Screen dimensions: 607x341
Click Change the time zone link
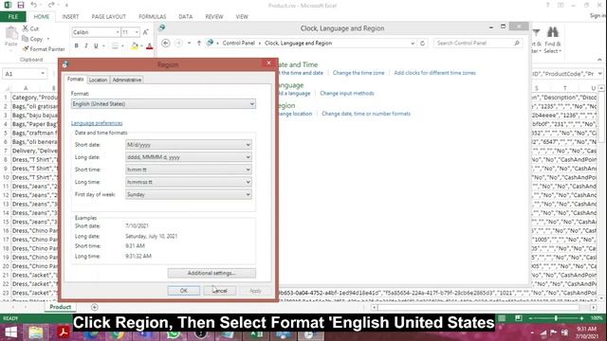[359, 73]
